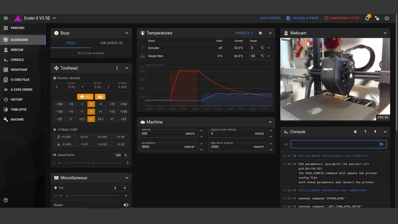The width and height of the screenshot is (398, 224).
Task: Click the power menu icon
Action: pyautogui.click(x=387, y=18)
